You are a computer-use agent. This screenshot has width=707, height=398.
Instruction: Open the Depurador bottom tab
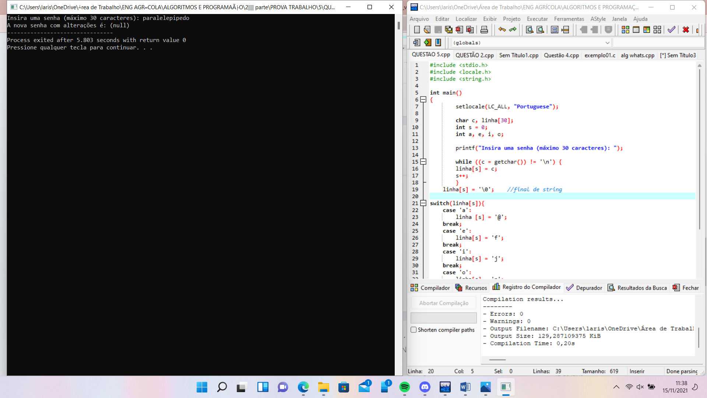[584, 288]
